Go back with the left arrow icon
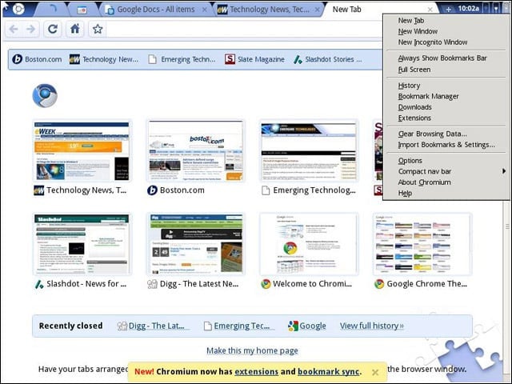The width and height of the screenshot is (512, 384). (x=14, y=30)
